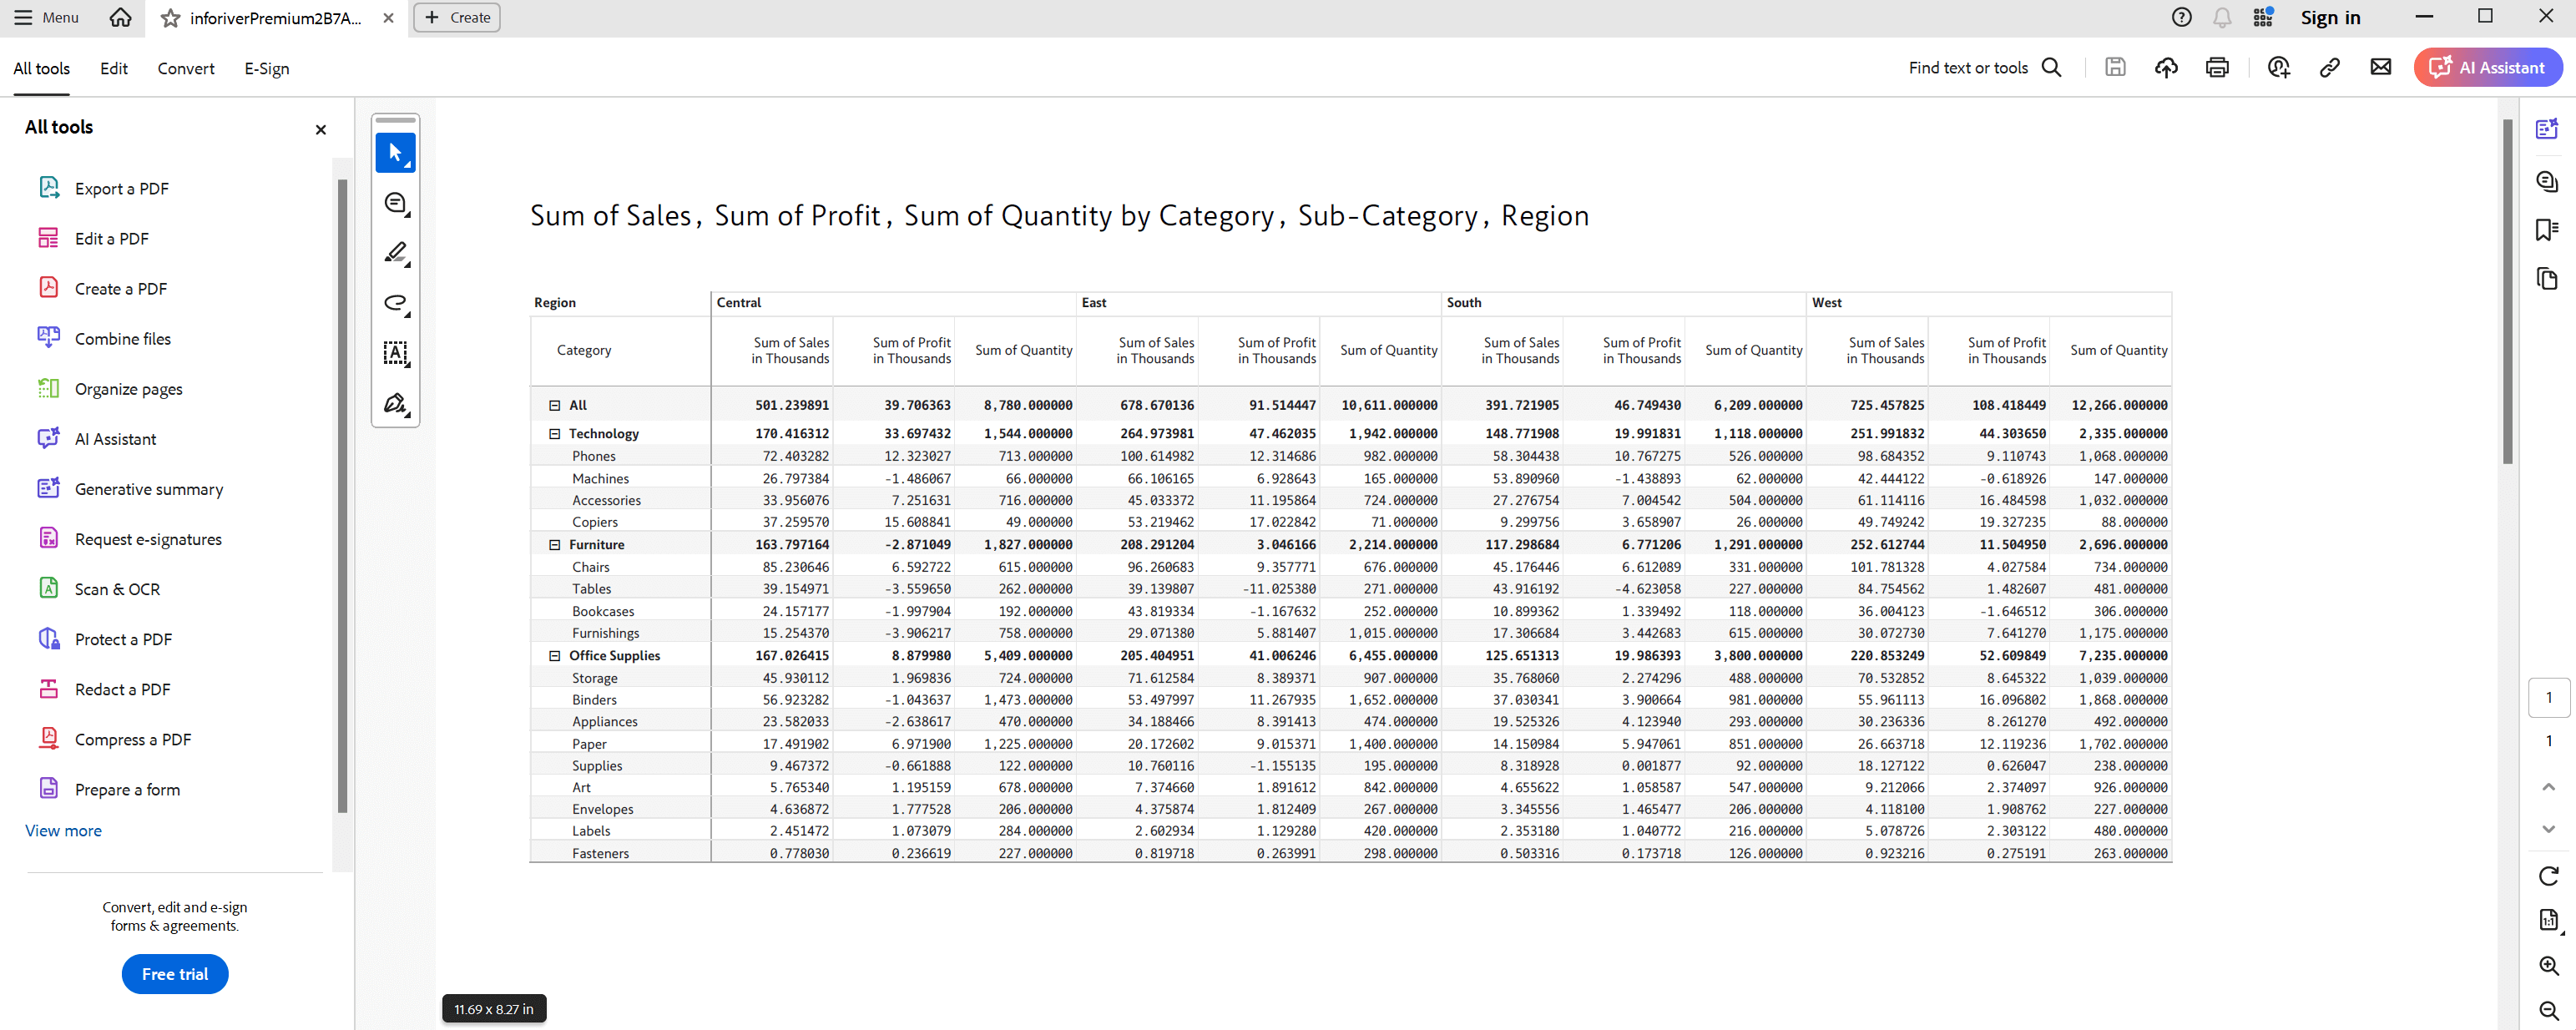Click the Edit menu item
The image size is (2576, 1030).
pos(114,68)
